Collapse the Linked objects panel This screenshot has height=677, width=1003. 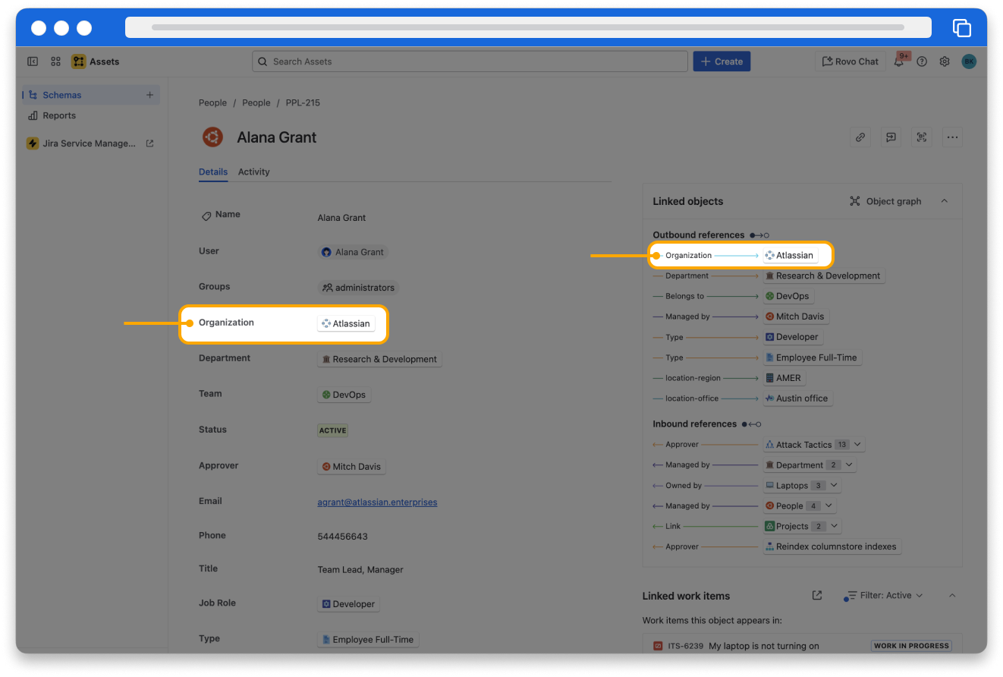click(x=945, y=201)
